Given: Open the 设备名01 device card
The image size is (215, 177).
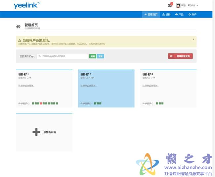Looking at the screenshot, I should tap(44, 88).
